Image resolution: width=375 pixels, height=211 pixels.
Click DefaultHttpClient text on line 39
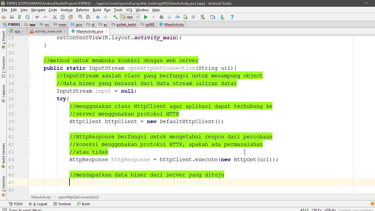tap(187, 121)
